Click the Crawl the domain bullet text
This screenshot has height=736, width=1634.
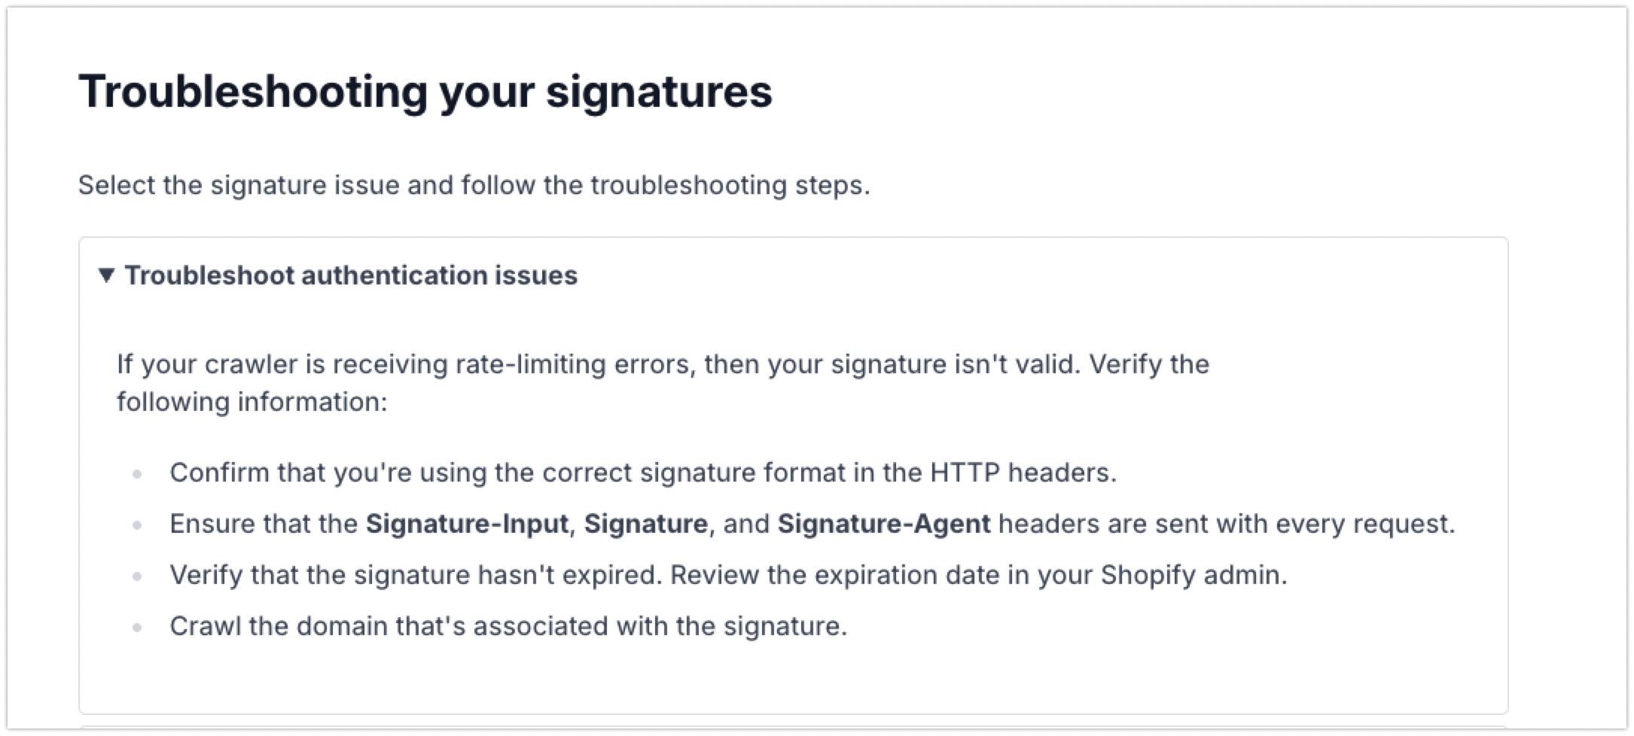(508, 626)
